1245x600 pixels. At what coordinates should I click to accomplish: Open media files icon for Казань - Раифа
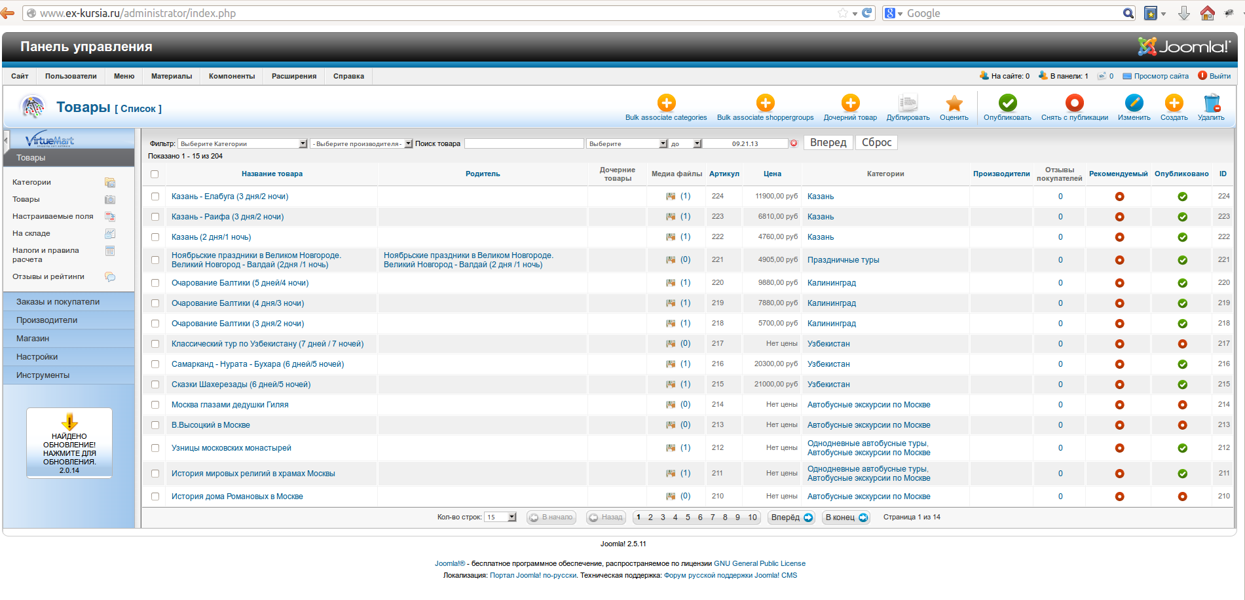click(671, 217)
